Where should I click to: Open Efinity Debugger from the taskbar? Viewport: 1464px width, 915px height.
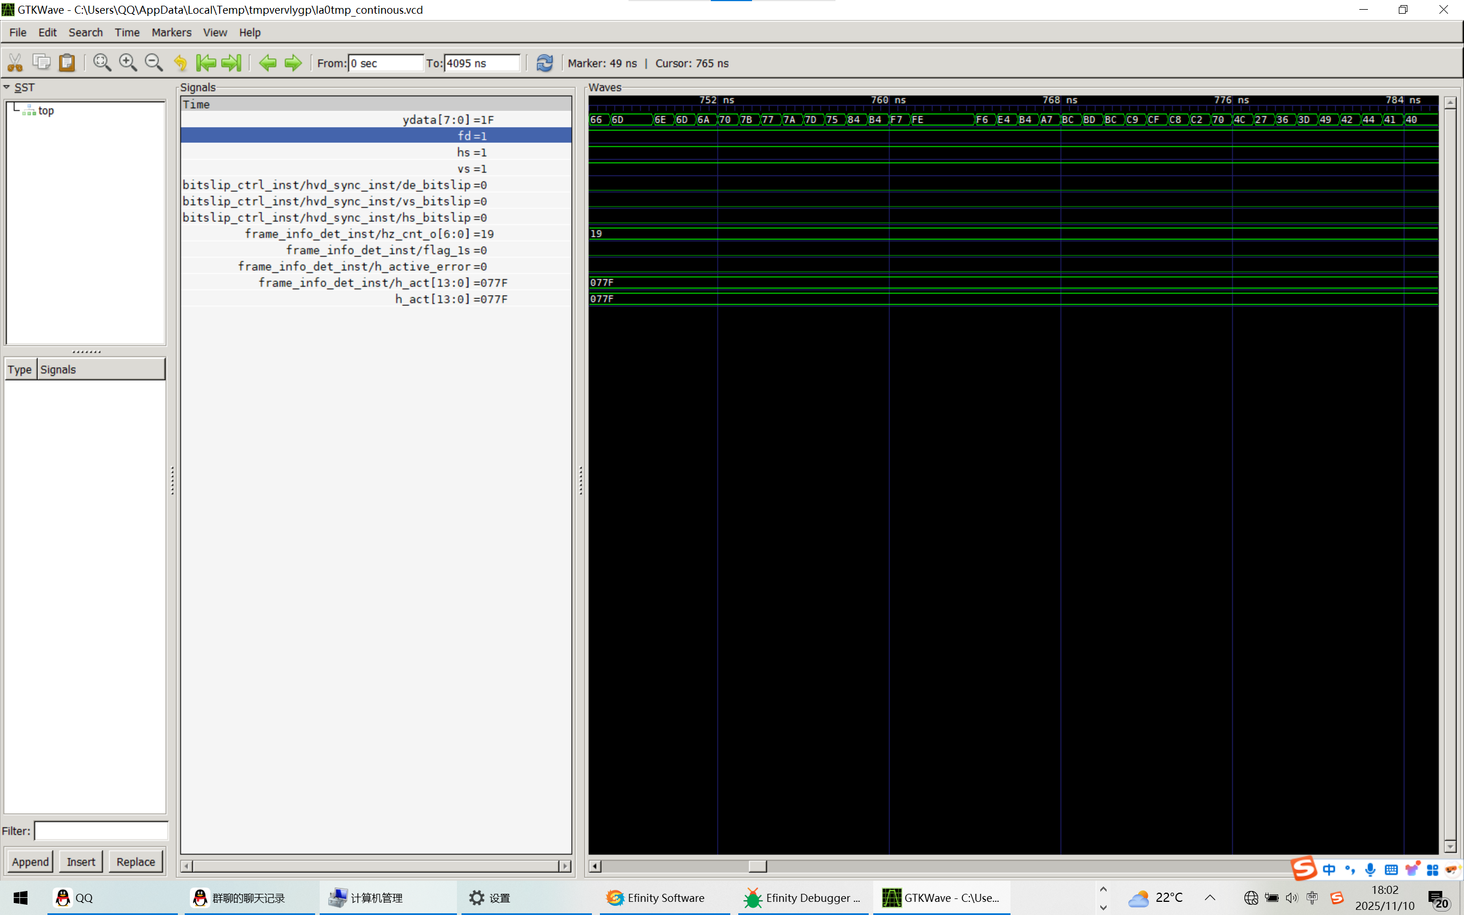click(801, 898)
